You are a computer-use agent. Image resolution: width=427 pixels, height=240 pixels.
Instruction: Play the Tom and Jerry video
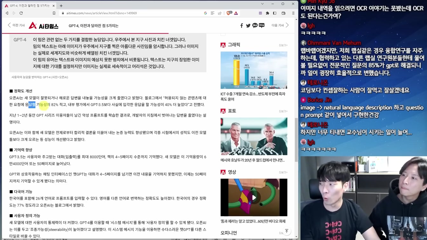point(254,197)
